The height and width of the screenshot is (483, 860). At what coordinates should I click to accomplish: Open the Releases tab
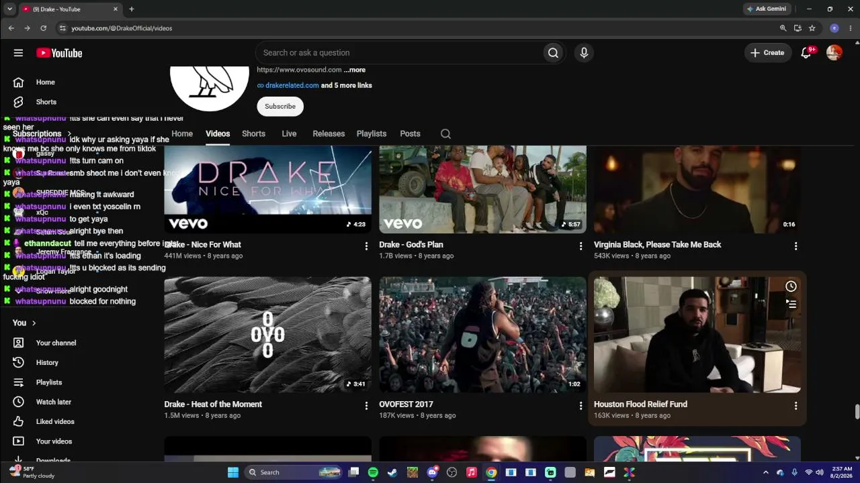coord(329,133)
